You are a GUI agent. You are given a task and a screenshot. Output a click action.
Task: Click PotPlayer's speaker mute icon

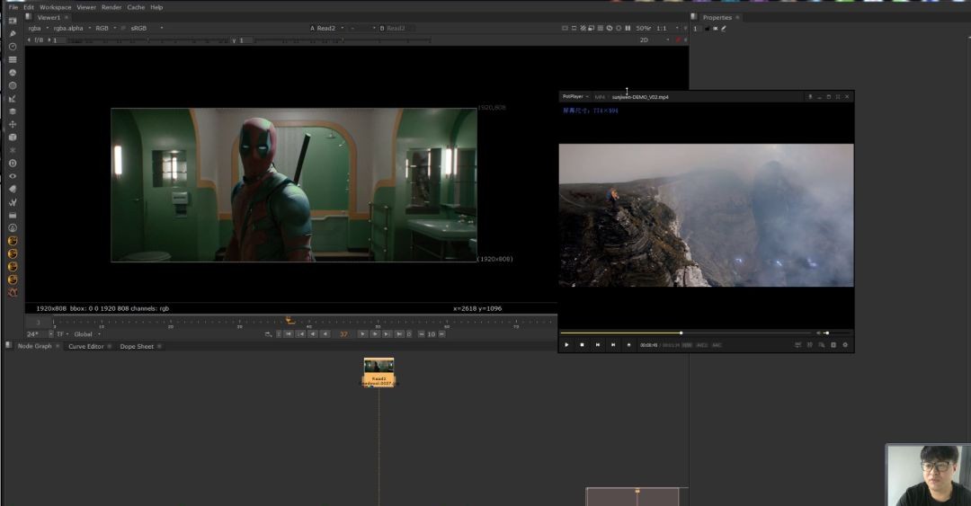819,333
